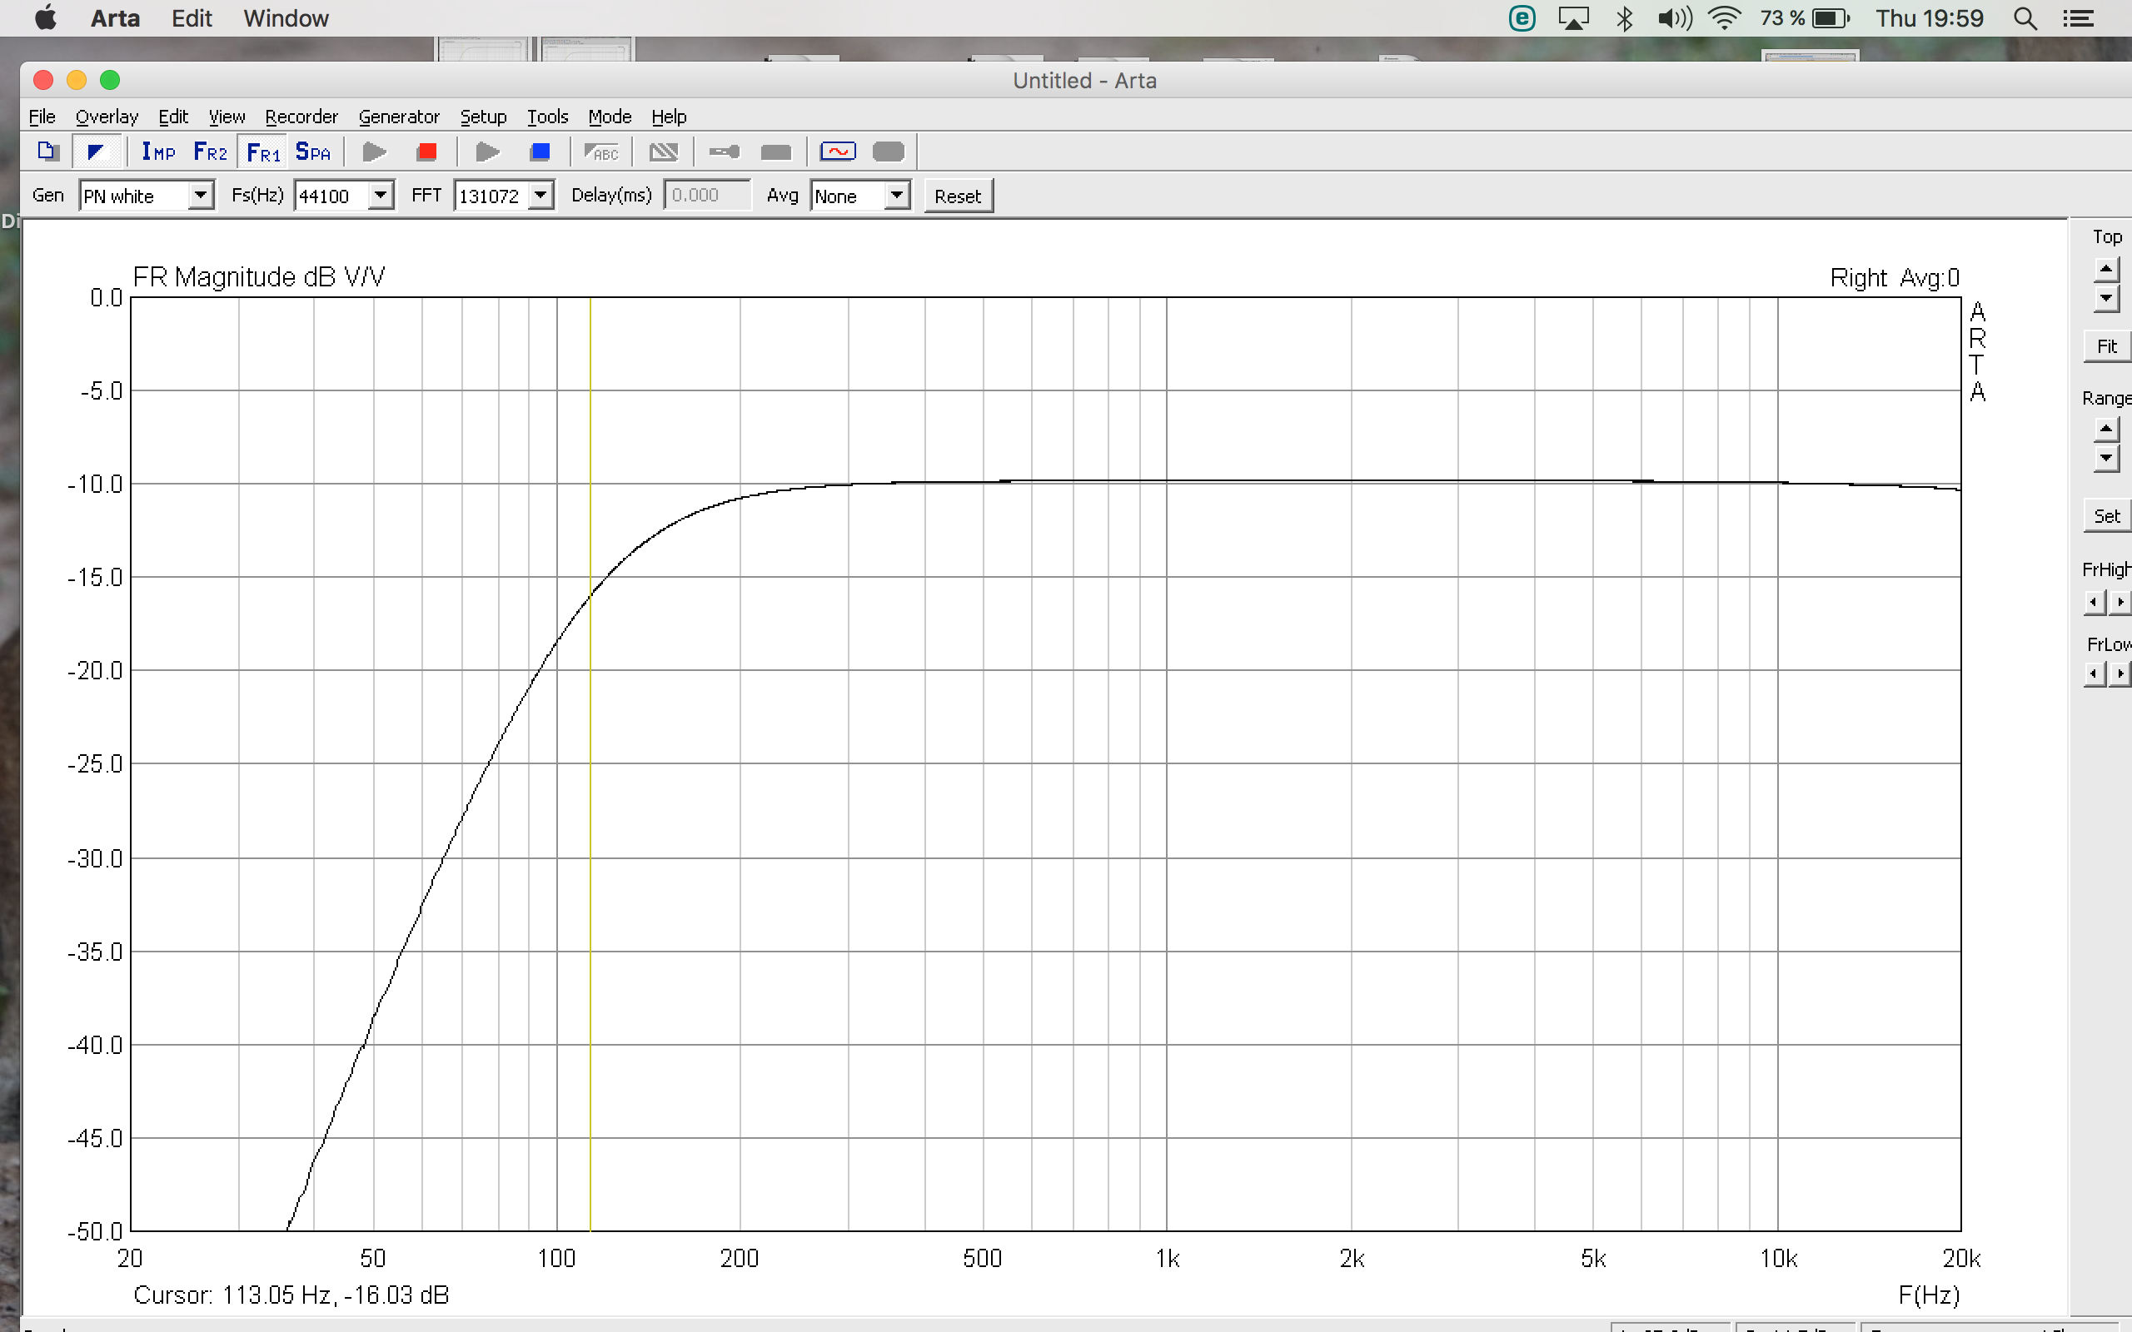Screen dimensions: 2132x1332
Task: Open the View menu
Action: click(227, 117)
